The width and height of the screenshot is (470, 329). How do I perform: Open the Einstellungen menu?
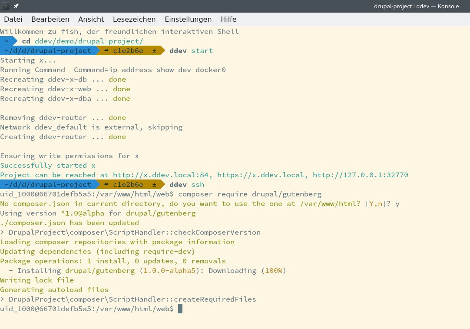[x=188, y=19]
